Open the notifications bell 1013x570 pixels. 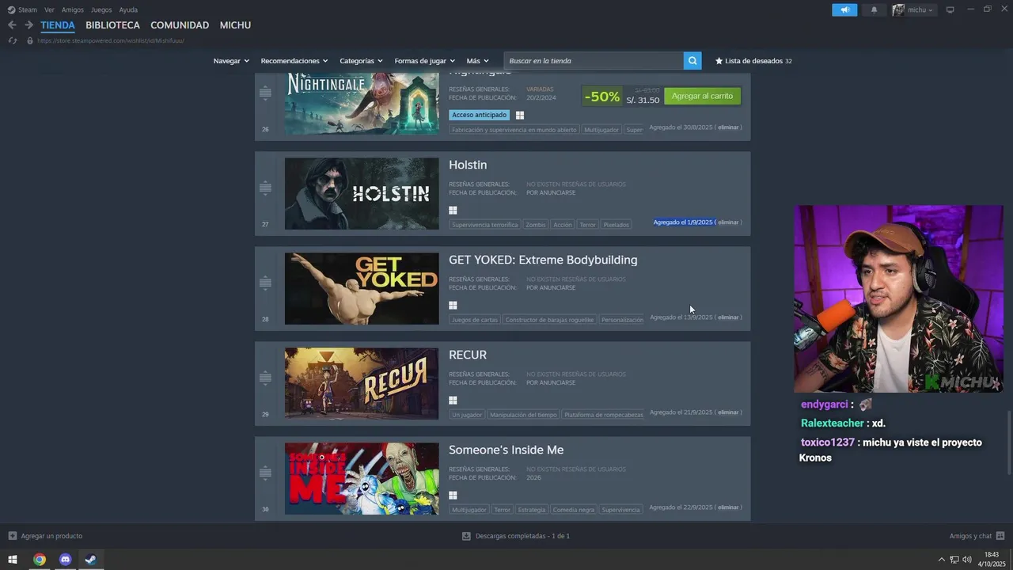coord(874,9)
